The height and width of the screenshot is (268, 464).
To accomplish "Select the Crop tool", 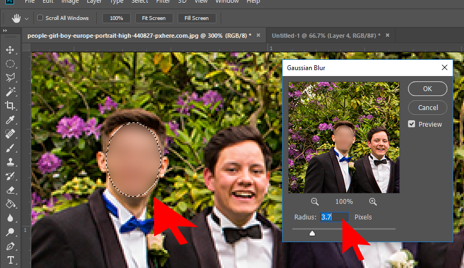I will pyautogui.click(x=10, y=106).
